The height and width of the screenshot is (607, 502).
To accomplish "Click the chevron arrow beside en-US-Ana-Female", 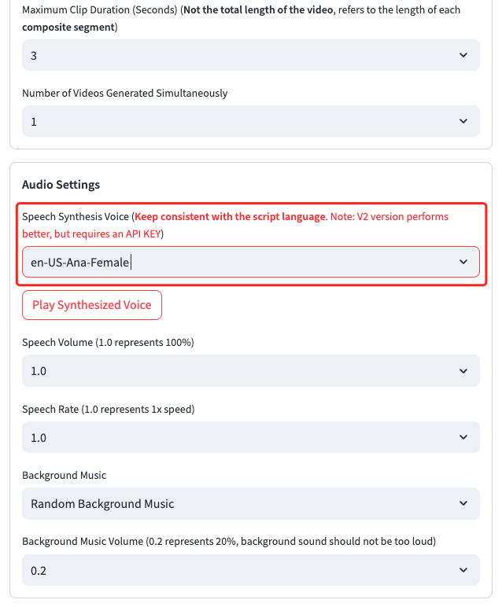I will tap(463, 262).
